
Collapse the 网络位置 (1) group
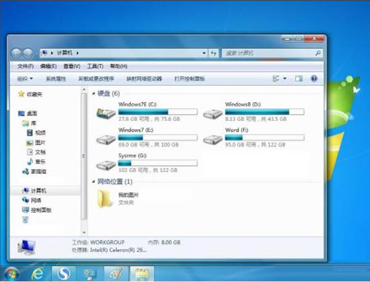point(94,182)
